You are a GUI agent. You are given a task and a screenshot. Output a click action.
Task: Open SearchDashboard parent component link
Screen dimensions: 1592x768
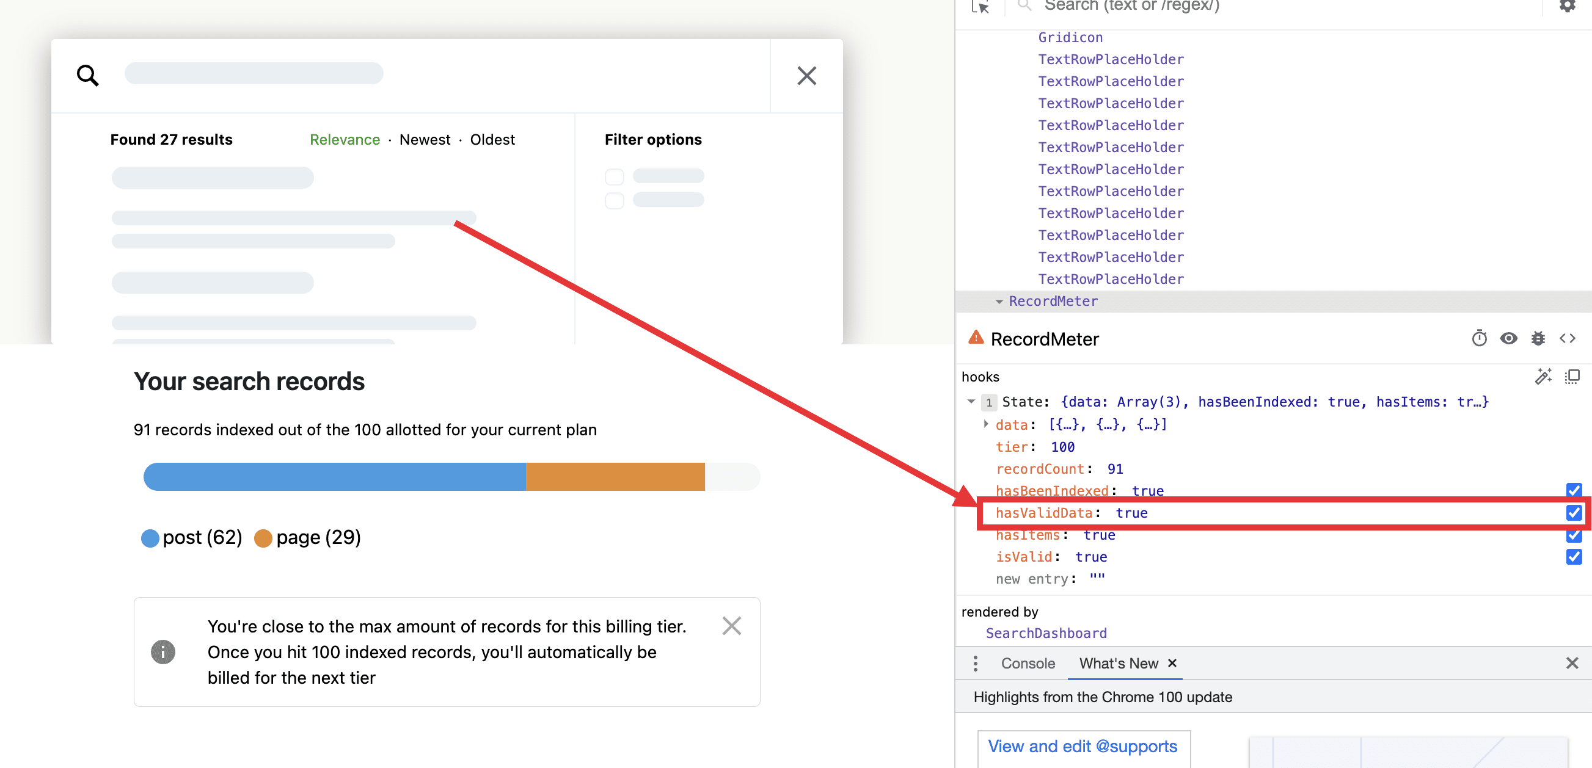pos(1046,634)
